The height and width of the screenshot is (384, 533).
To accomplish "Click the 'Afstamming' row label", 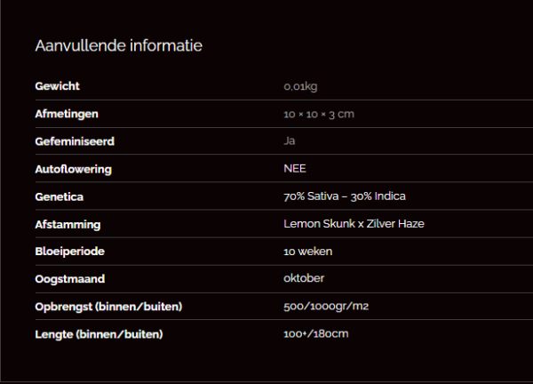I will point(68,224).
